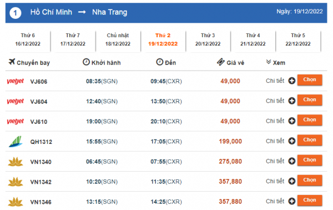The width and height of the screenshot is (333, 210).
Task: Click Vietnam Airlines lotus logo beside VN1342
Action: (x=16, y=182)
